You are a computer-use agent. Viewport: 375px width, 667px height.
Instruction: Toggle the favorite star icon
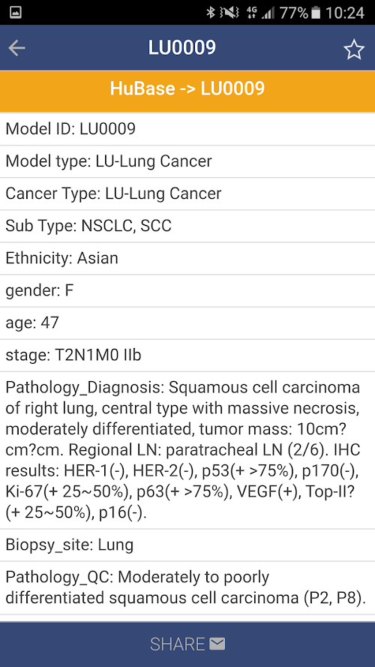pyautogui.click(x=354, y=50)
